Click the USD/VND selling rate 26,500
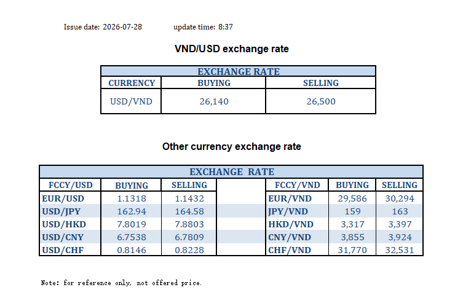The height and width of the screenshot is (298, 463). point(321,101)
